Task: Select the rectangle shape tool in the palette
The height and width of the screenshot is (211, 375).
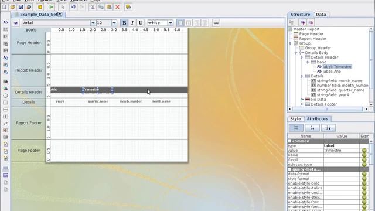Action: (x=5, y=103)
